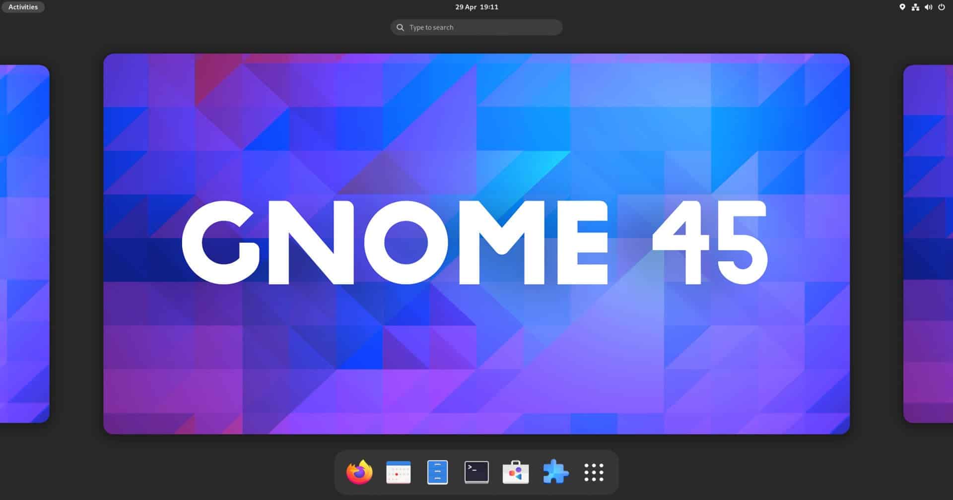Click the wired network status icon

click(x=915, y=7)
